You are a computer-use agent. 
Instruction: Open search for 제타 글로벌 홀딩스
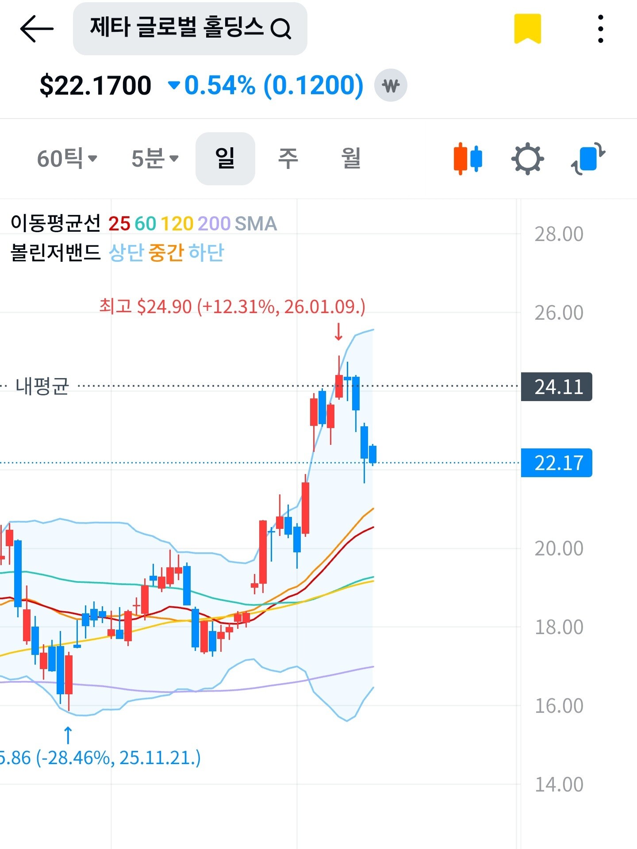[x=190, y=29]
